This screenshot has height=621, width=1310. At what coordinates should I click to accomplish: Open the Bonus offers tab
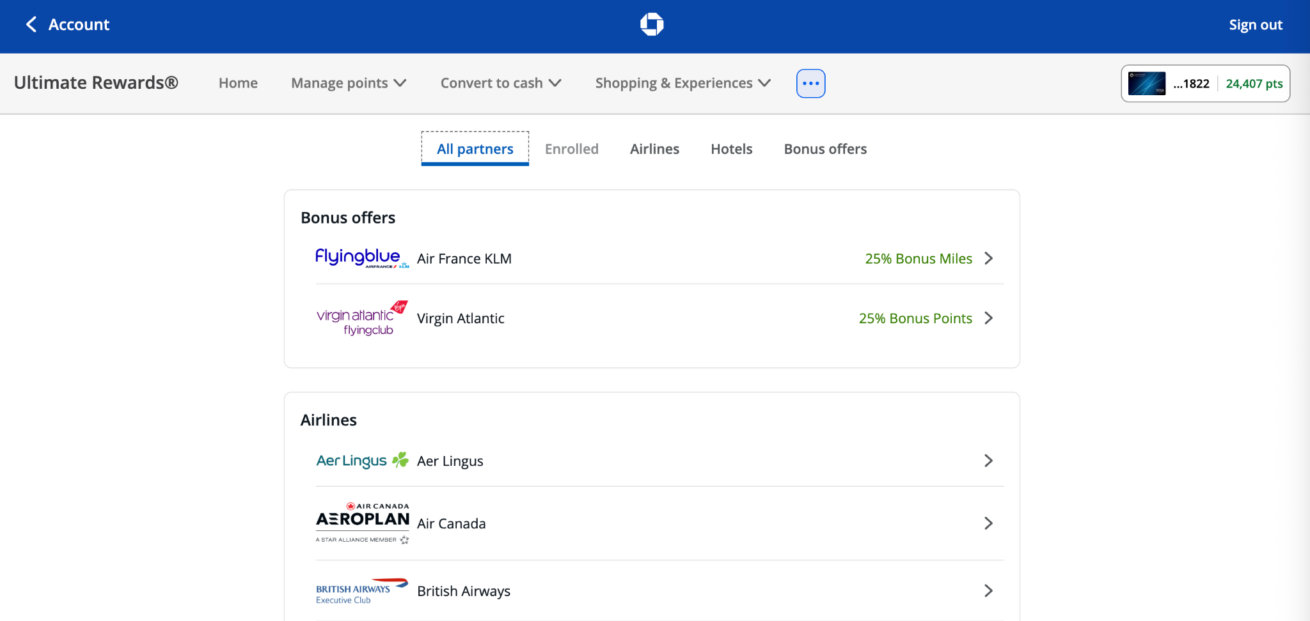pyautogui.click(x=825, y=149)
